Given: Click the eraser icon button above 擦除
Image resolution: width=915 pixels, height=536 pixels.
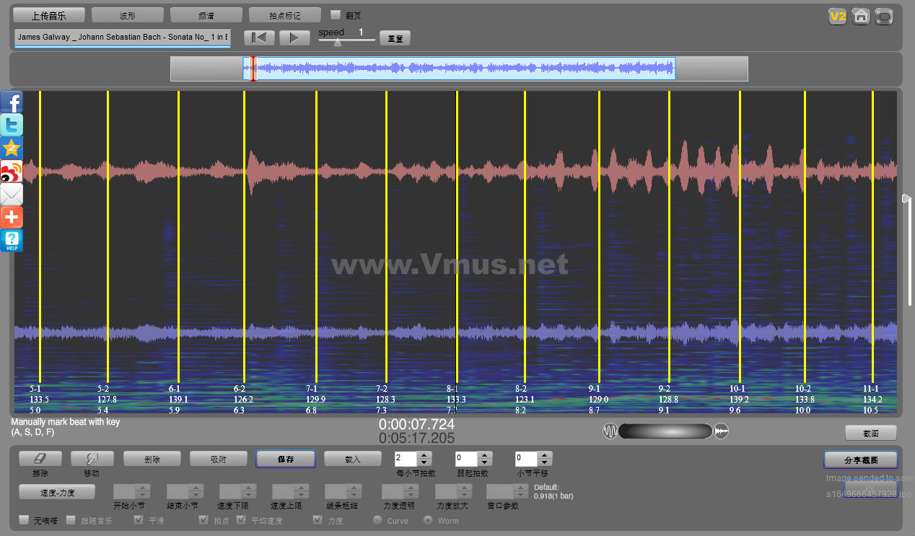Looking at the screenshot, I should pyautogui.click(x=40, y=458).
